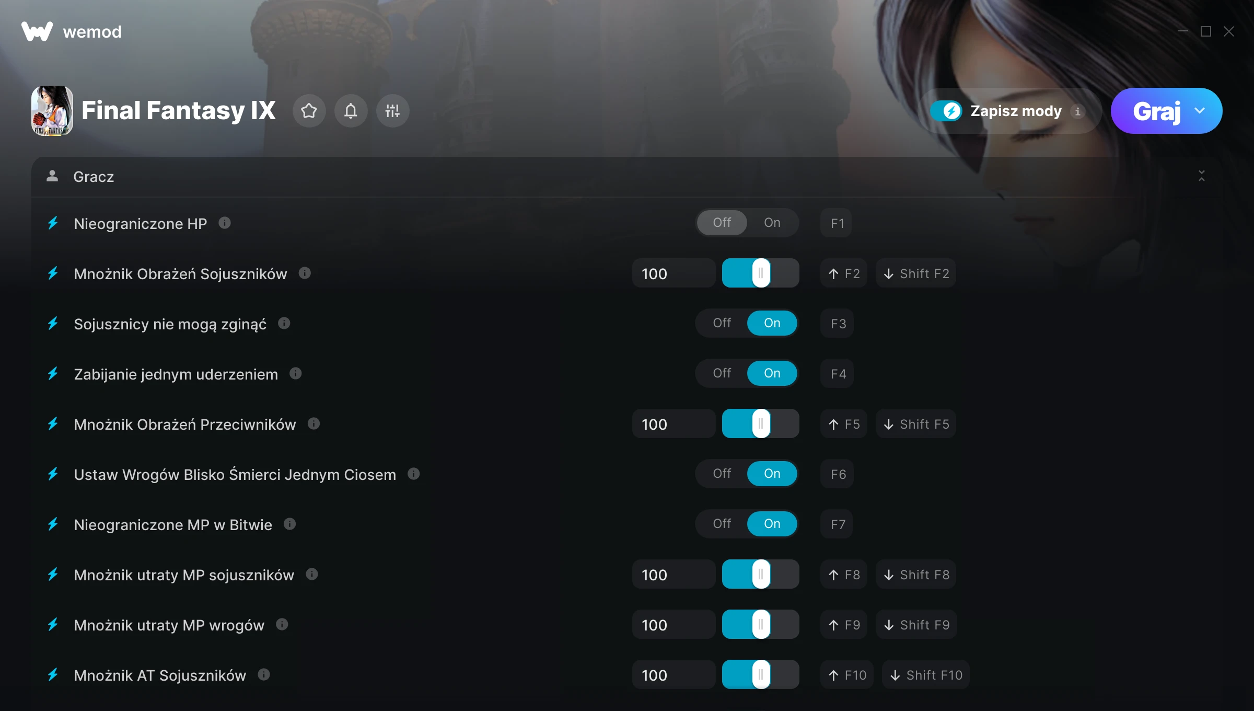This screenshot has height=711, width=1254.
Task: Adjust the Mnożnik Obrażeń Sojuszników slider
Action: [x=761, y=273]
